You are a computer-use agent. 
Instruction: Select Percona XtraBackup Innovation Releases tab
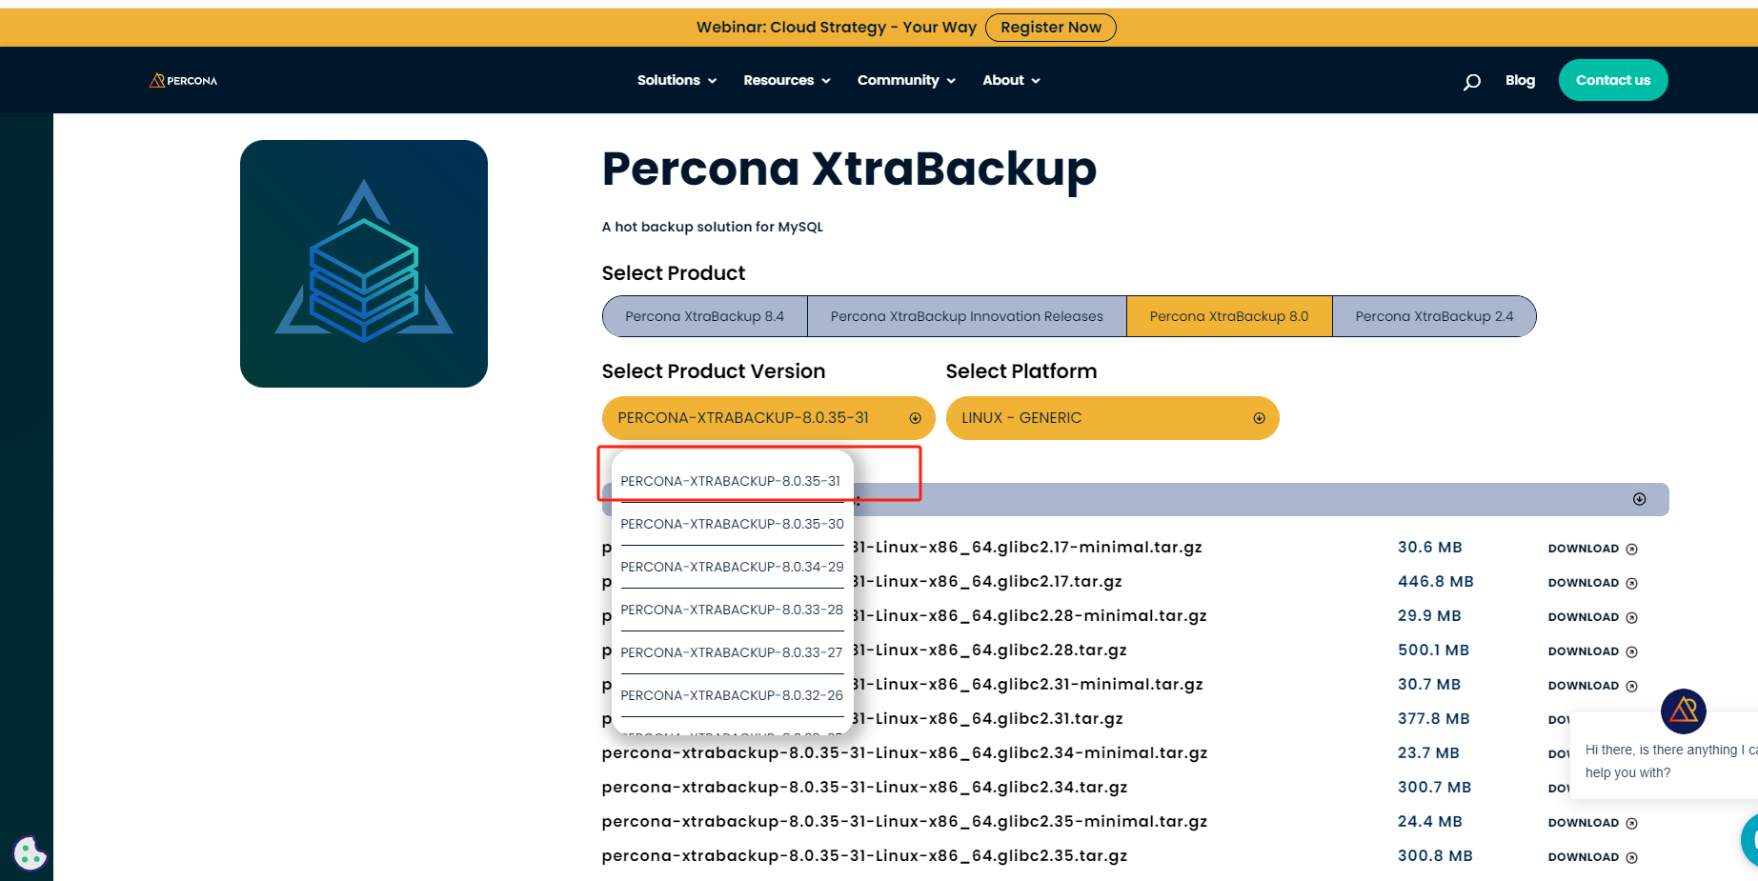coord(967,316)
